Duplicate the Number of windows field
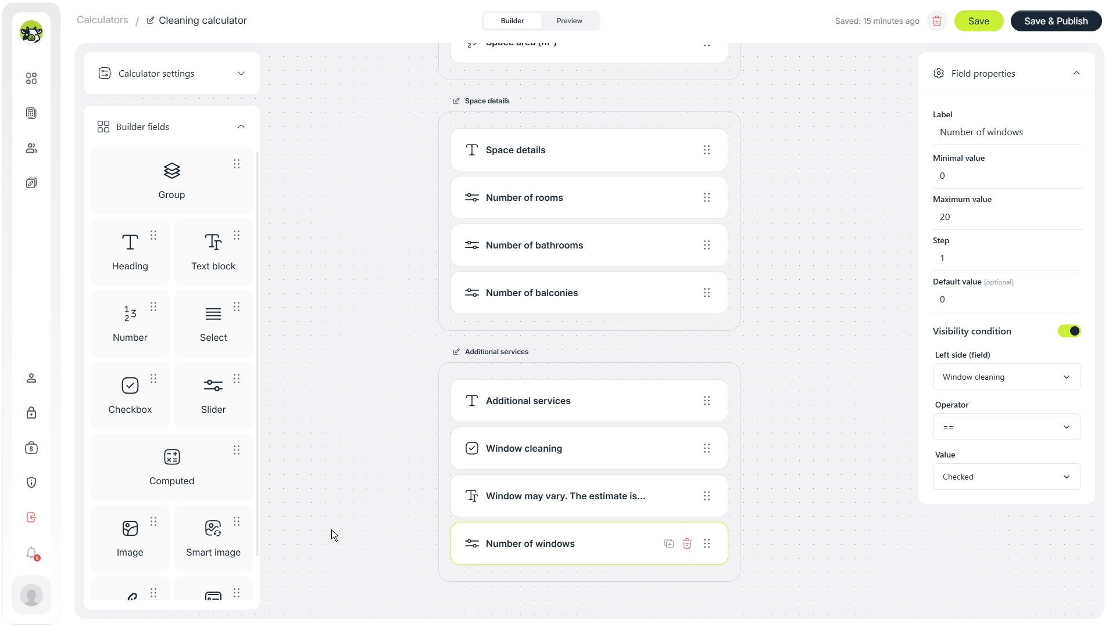The height and width of the screenshot is (627, 1116). tap(669, 543)
